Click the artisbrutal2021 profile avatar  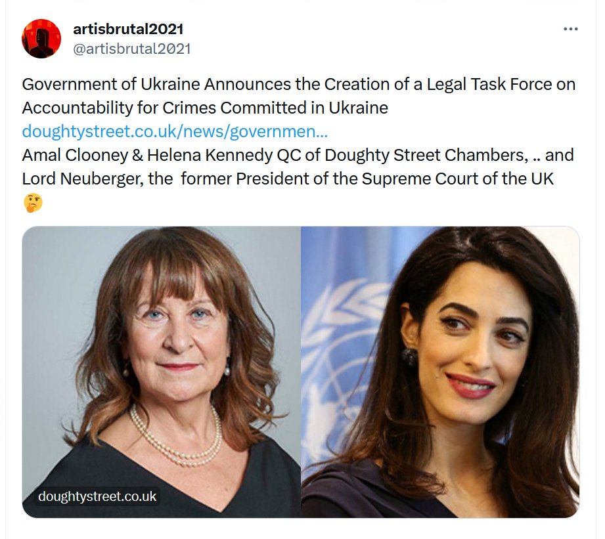point(41,39)
